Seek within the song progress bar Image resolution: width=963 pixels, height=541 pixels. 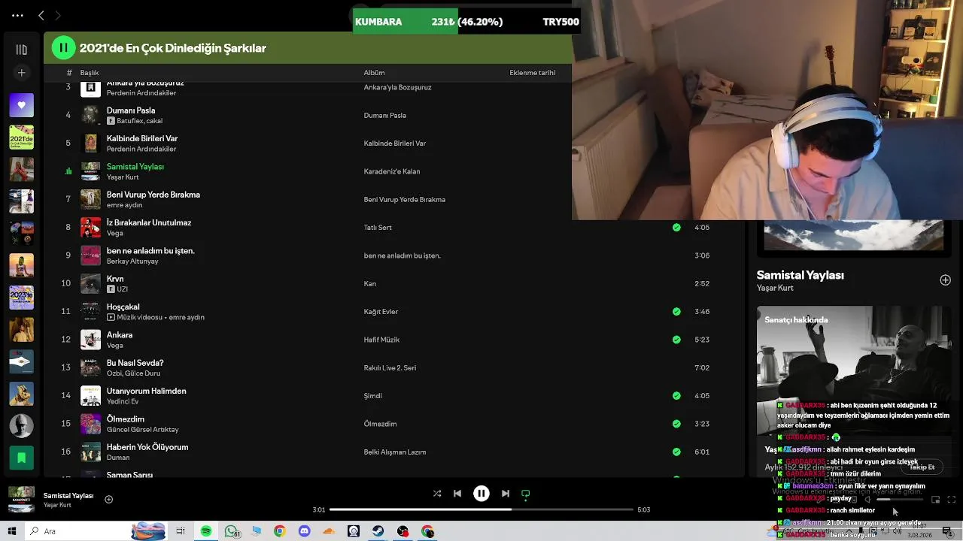click(481, 509)
